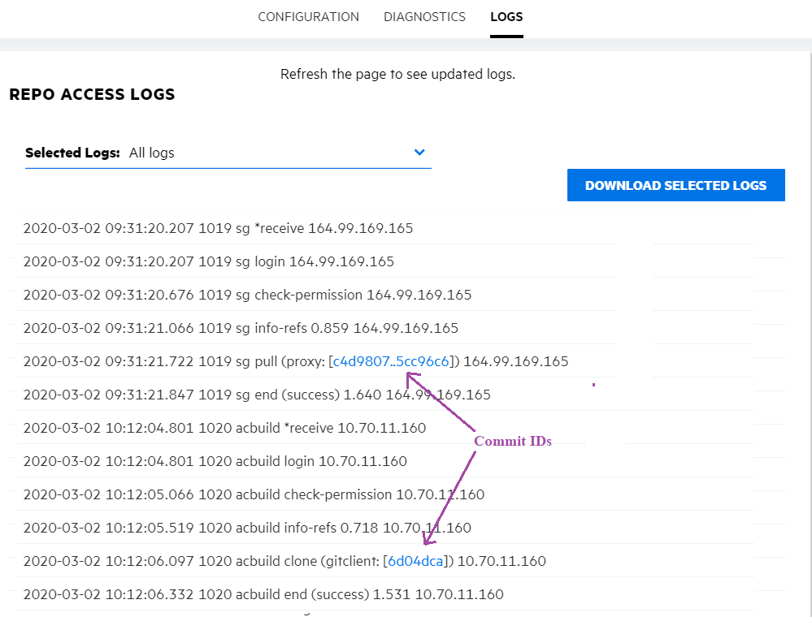812x617 pixels.
Task: Select the sg *receive log entry
Action: point(218,228)
